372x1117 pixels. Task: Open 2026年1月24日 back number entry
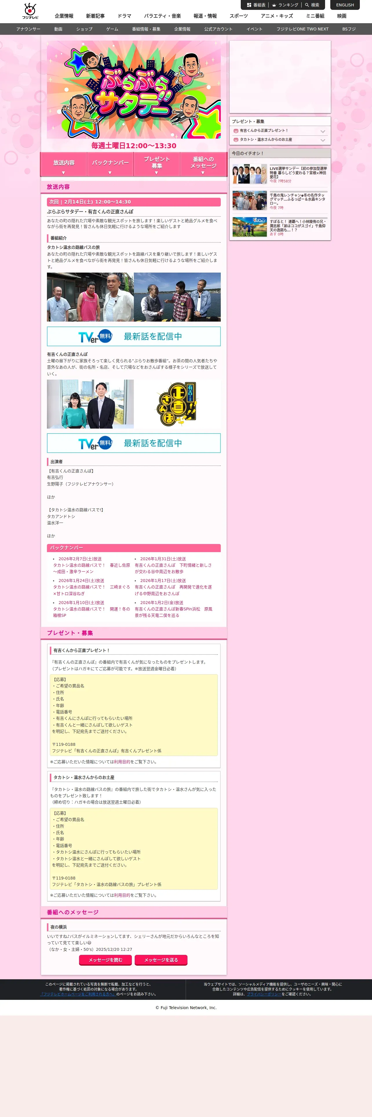point(91,587)
